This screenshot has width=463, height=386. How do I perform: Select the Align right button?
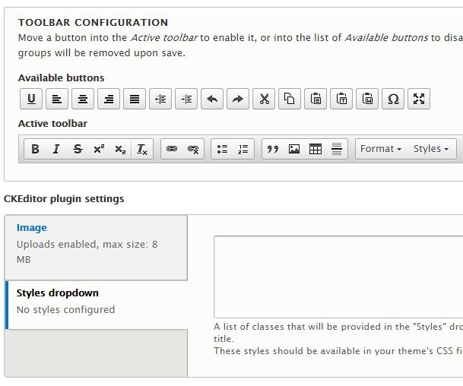pyautogui.click(x=109, y=99)
